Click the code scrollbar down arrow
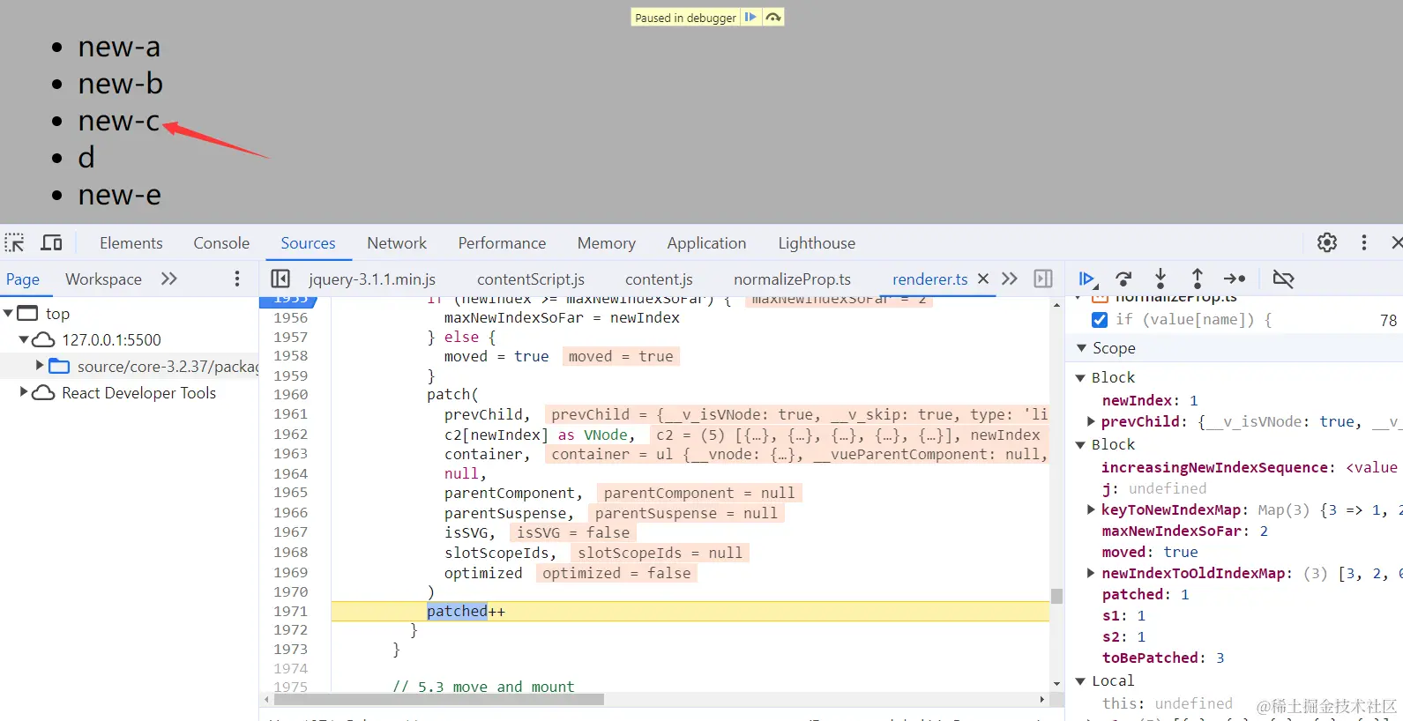This screenshot has width=1403, height=721. coord(1056,683)
